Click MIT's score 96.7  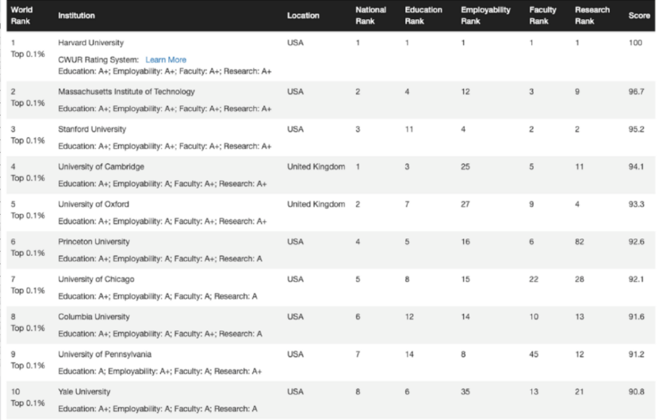click(636, 92)
